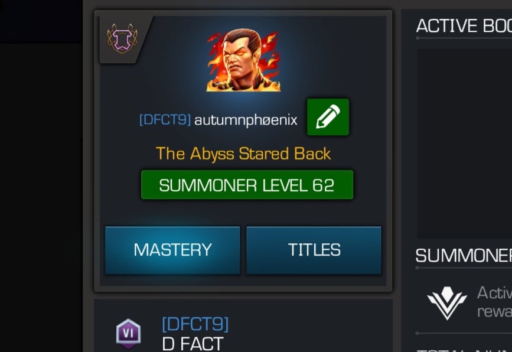Click the progression emblem badge in card corner
Viewport: 512px width, 352px height.
122,39
